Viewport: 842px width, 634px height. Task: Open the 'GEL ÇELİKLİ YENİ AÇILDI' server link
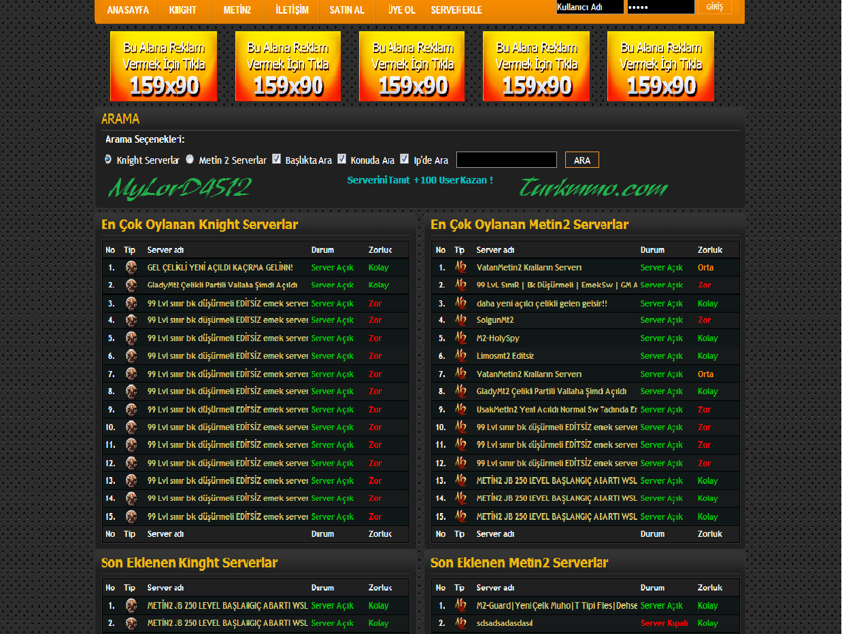[220, 268]
